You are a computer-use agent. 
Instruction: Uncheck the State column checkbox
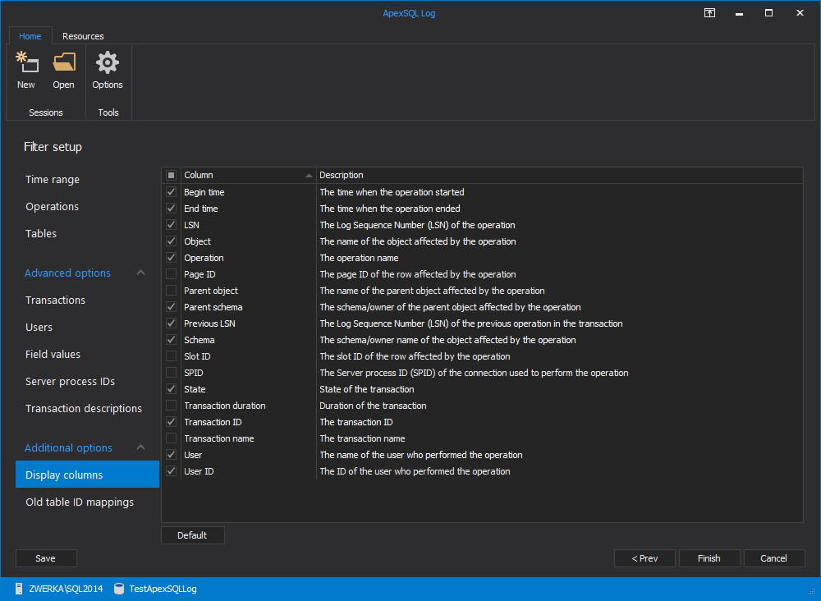click(172, 389)
